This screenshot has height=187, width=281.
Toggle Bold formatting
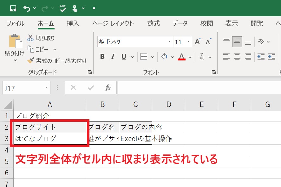click(x=102, y=57)
